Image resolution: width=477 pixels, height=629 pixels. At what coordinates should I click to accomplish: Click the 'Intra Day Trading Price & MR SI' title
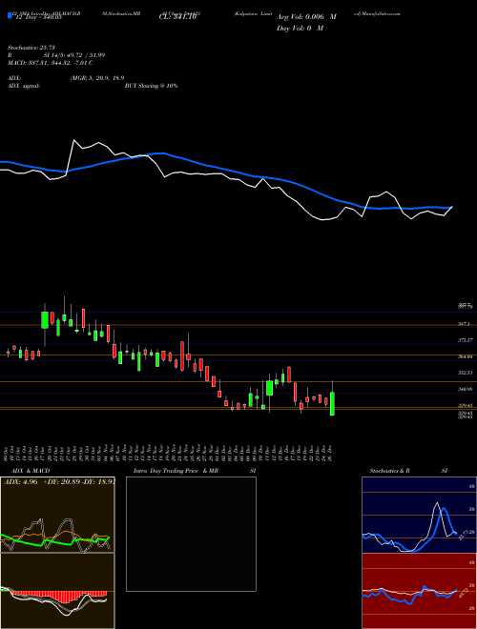pos(195,471)
